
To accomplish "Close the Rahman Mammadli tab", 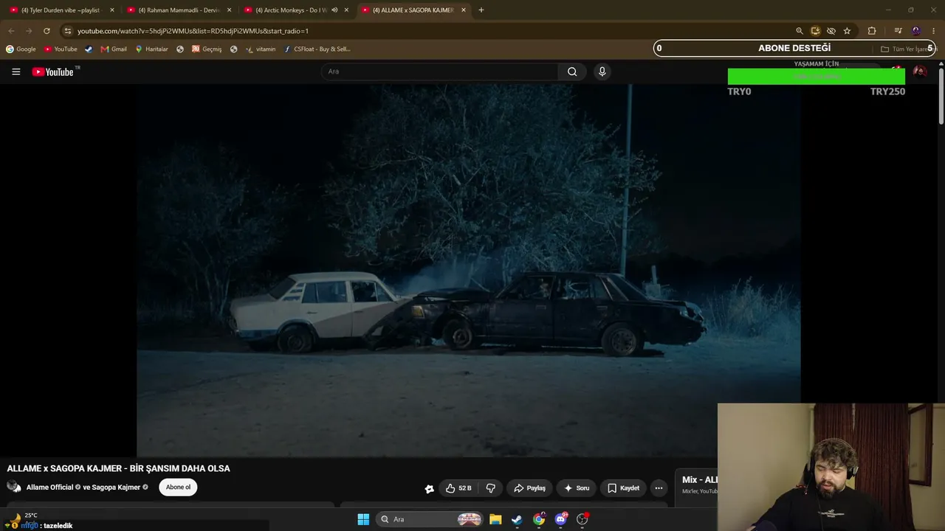I will (x=229, y=10).
